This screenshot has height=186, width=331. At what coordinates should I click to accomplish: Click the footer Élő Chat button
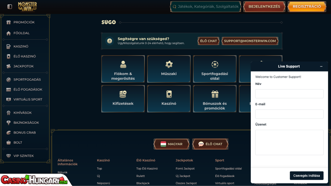pos(210,144)
